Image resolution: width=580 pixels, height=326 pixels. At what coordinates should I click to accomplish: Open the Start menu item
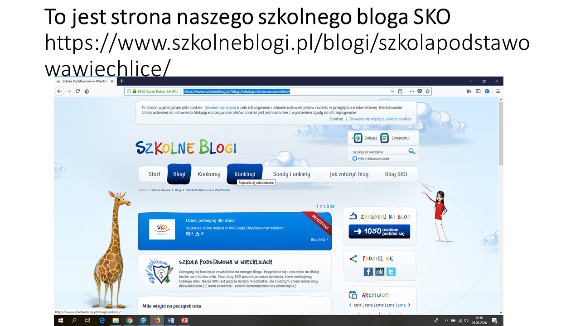click(155, 174)
